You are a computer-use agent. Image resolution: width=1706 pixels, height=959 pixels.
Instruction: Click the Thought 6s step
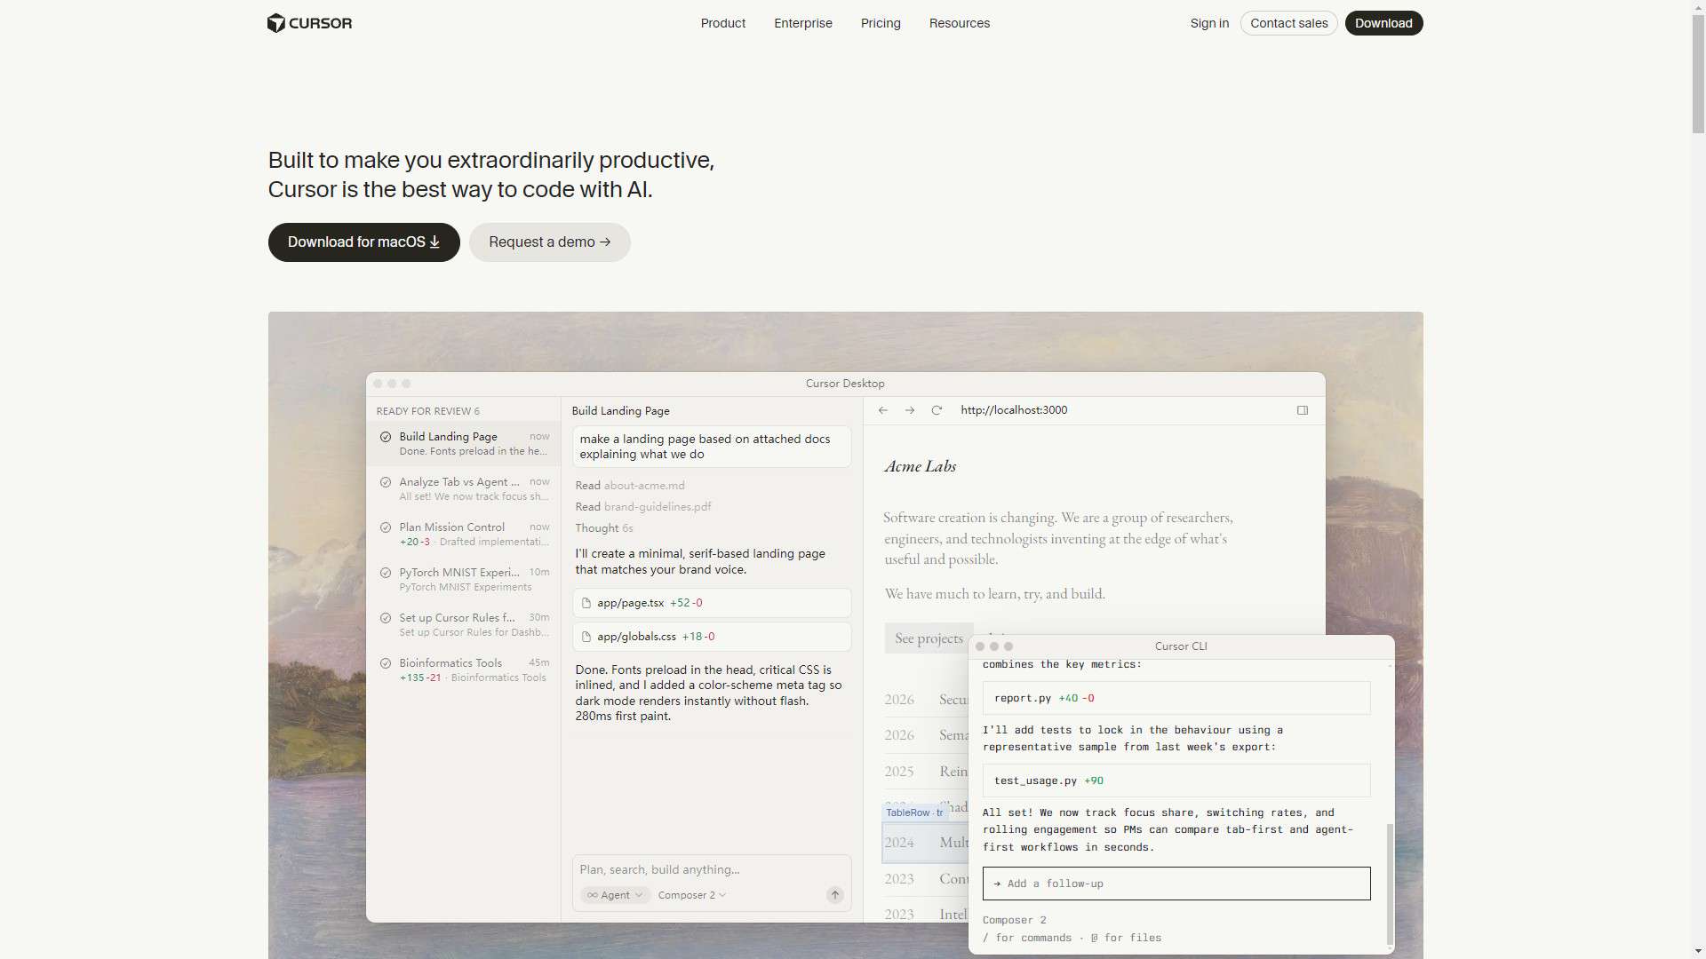[x=604, y=528]
